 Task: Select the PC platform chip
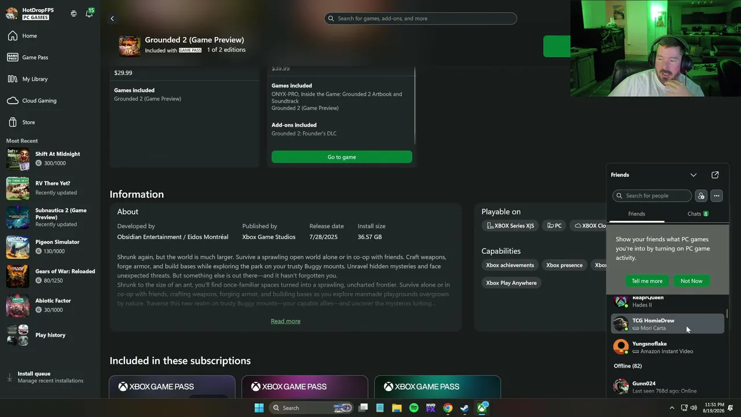[555, 226]
